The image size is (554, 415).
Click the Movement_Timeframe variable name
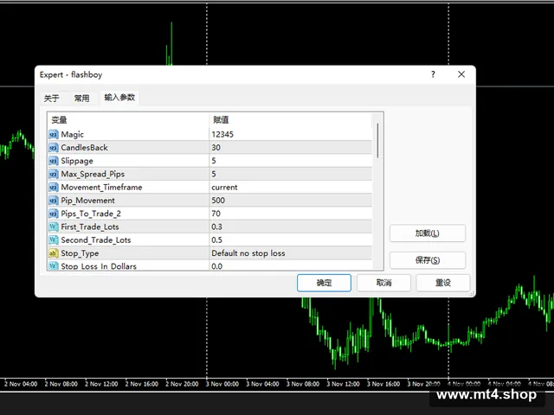point(101,188)
